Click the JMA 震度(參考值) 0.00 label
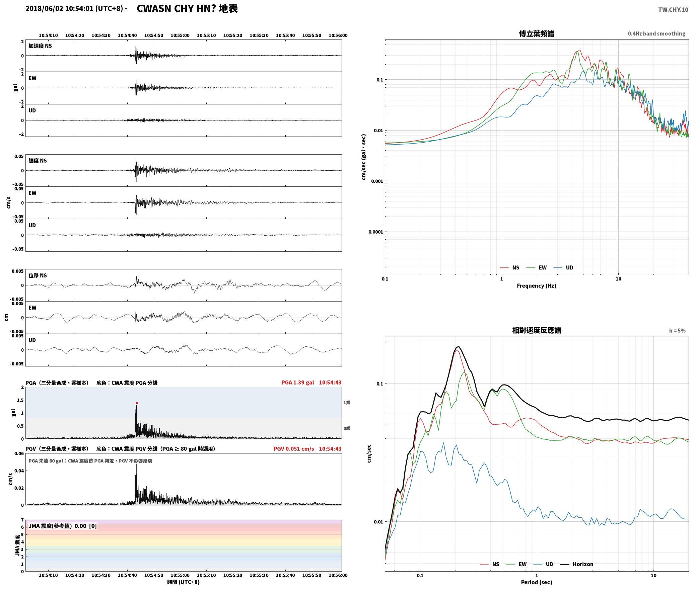This screenshot has width=692, height=589. (57, 526)
